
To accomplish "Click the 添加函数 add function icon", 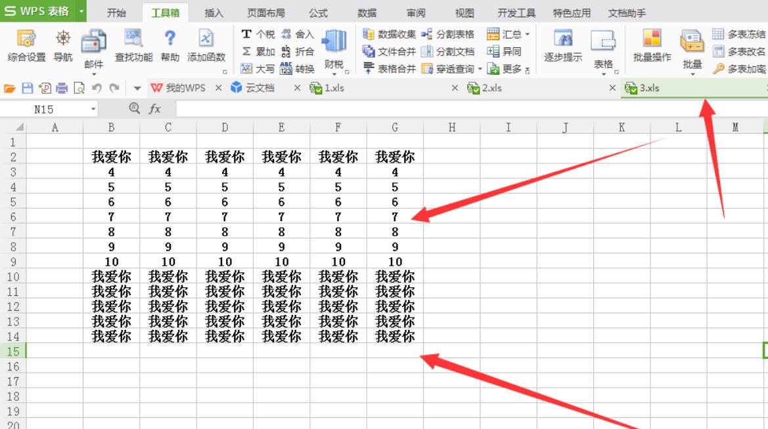I will (x=206, y=45).
